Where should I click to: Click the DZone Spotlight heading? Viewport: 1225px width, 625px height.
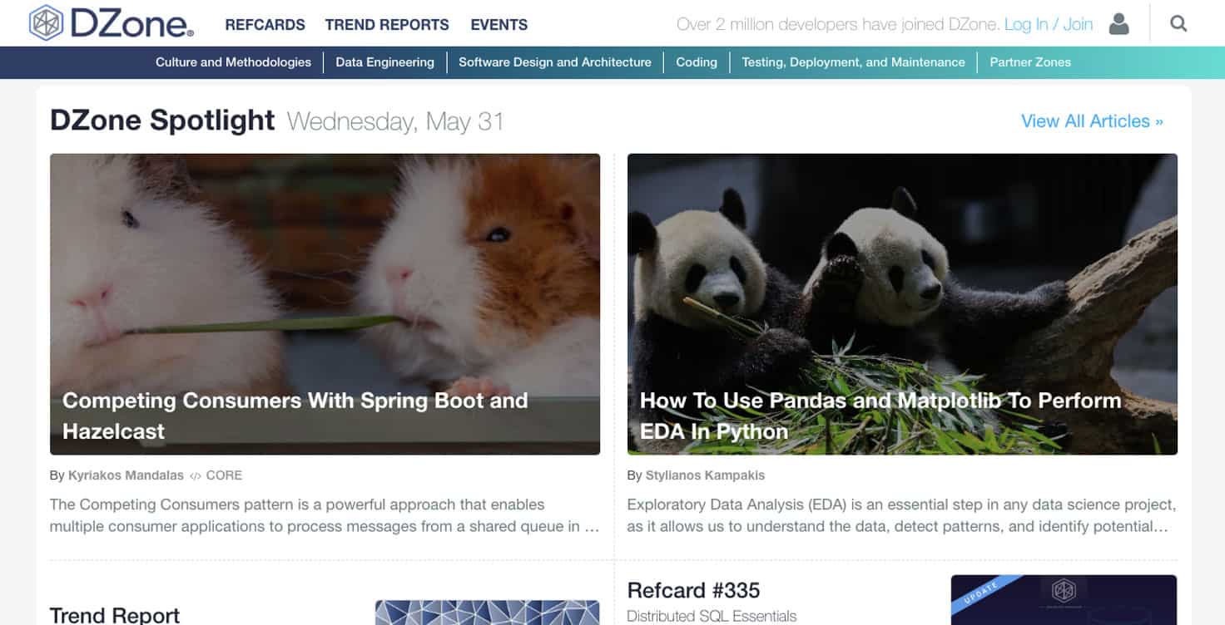coord(162,121)
